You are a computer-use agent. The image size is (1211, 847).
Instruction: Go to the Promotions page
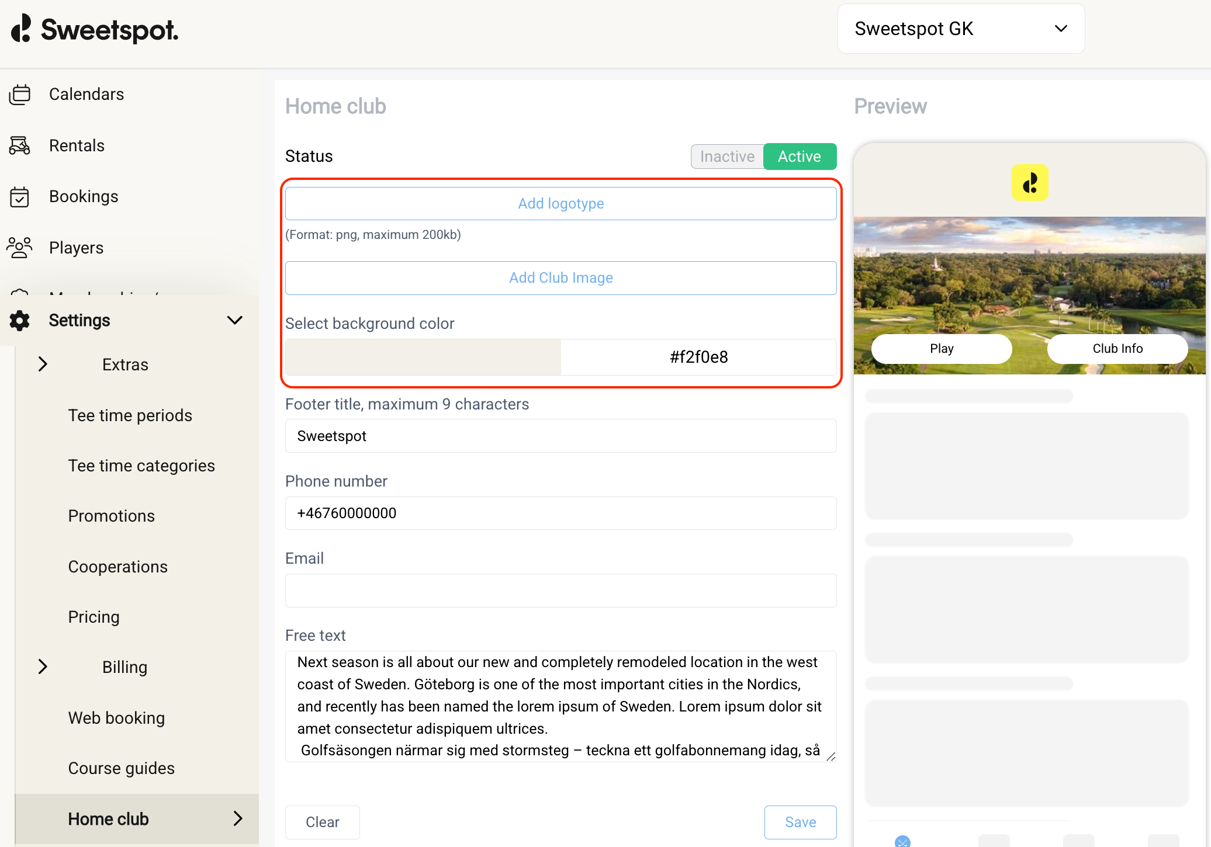[111, 516]
